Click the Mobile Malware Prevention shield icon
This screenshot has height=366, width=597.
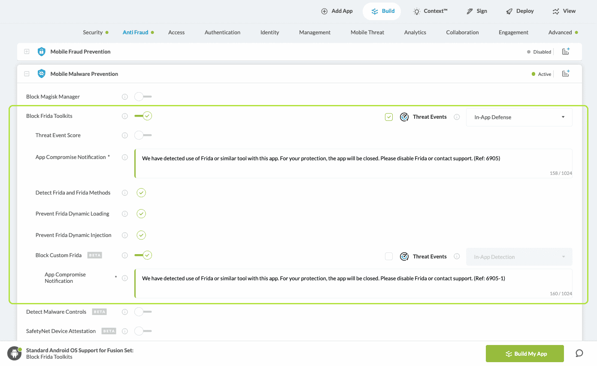[42, 74]
